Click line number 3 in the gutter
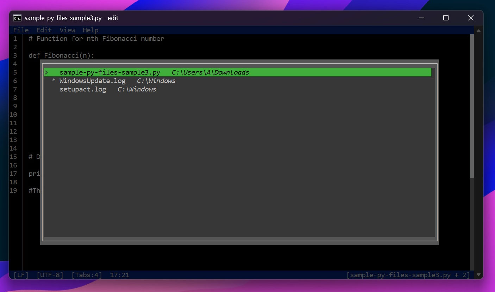 point(15,55)
